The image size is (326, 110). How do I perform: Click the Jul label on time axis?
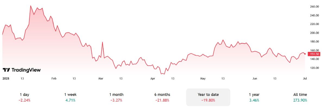pyautogui.click(x=305, y=78)
